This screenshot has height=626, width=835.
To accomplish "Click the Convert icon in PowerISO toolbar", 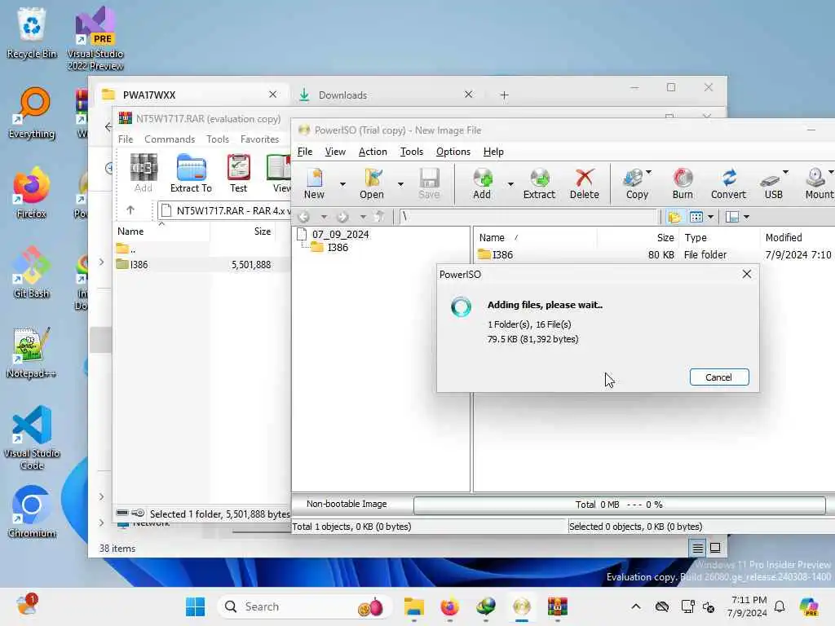I will (x=728, y=183).
